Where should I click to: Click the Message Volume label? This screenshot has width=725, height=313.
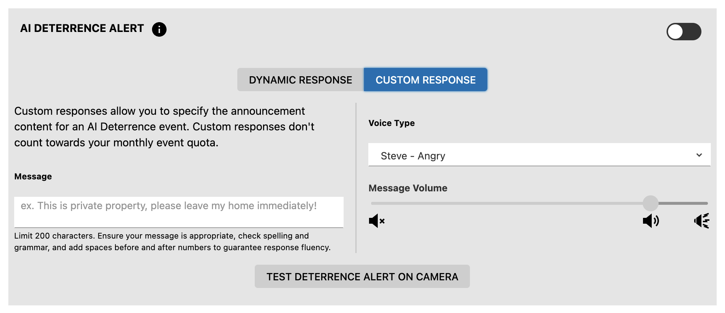click(x=408, y=188)
